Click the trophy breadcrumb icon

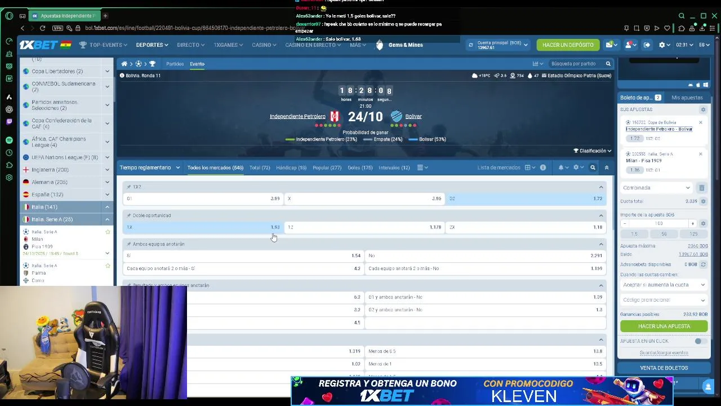coord(152,64)
